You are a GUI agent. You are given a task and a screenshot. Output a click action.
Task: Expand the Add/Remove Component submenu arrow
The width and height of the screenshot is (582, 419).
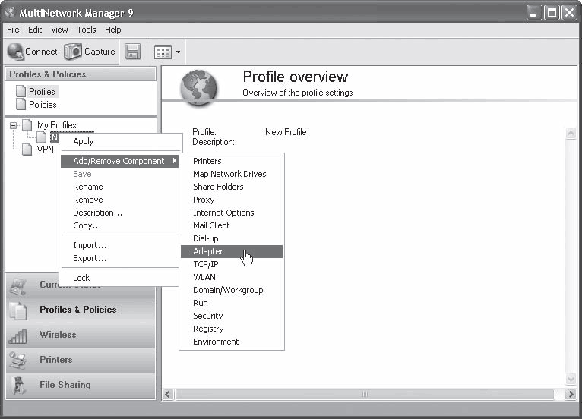coord(174,161)
